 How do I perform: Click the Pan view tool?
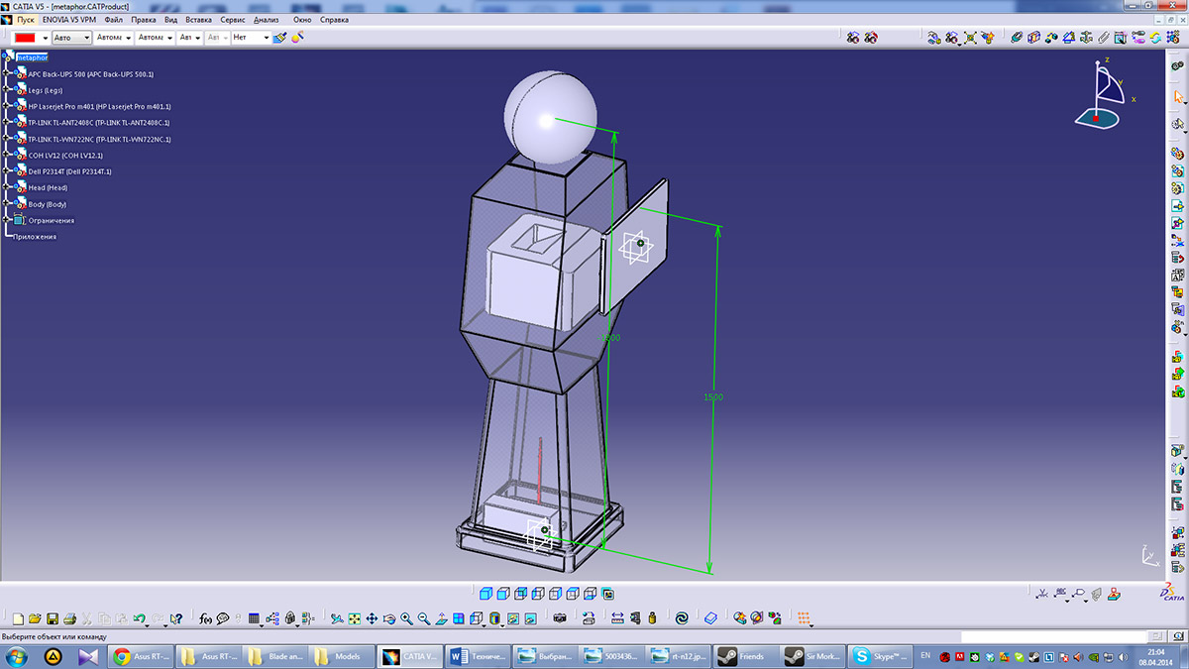[x=372, y=619]
